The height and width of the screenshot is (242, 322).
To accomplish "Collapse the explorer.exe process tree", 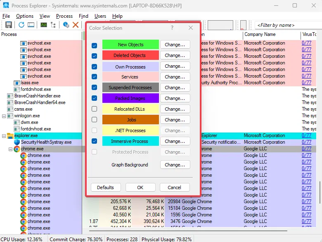I will (4, 136).
